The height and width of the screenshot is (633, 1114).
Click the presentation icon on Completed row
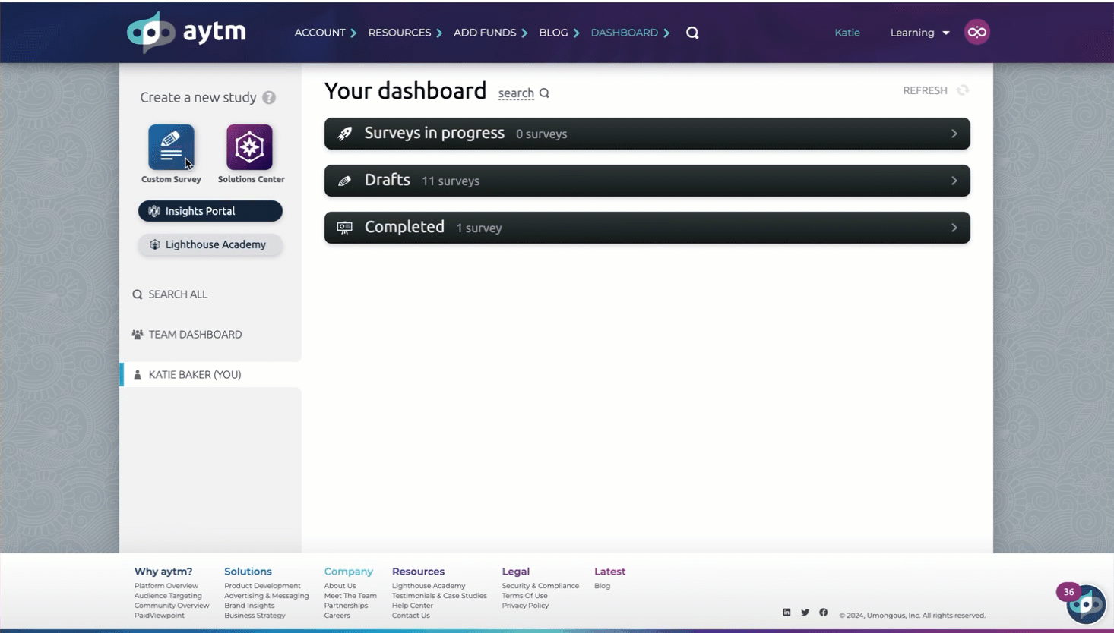(345, 228)
